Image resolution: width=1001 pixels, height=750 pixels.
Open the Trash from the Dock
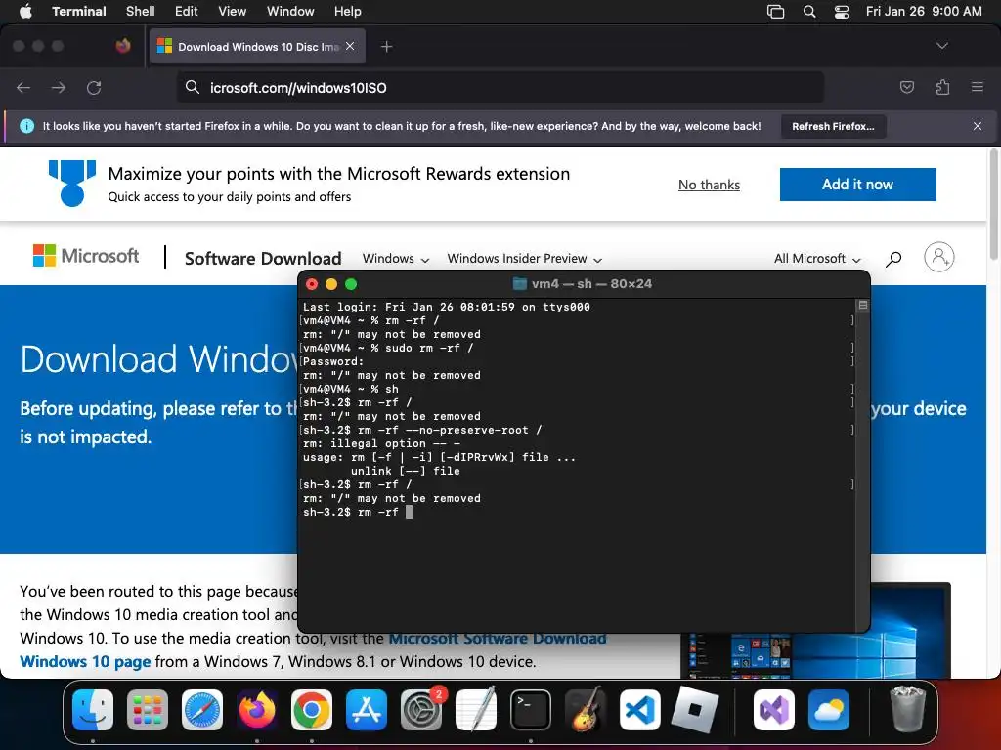907,709
